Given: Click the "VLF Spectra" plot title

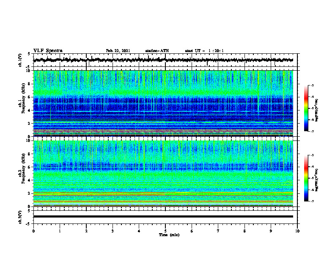Looking at the screenshot, I should click(48, 51).
